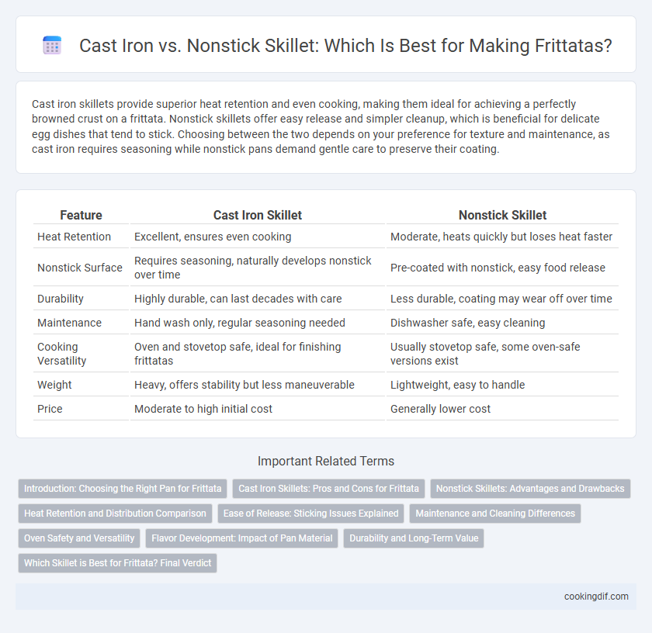Select Nonstick Skillets: Advantages and Drawbacks tag

coord(530,489)
